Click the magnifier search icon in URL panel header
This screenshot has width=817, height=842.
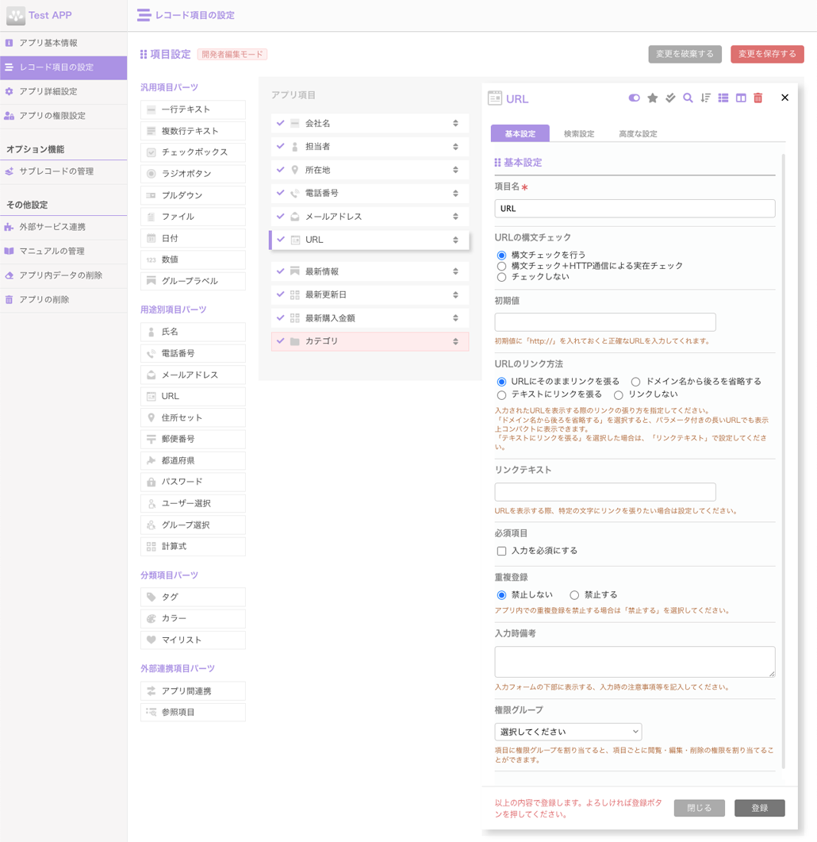[688, 98]
